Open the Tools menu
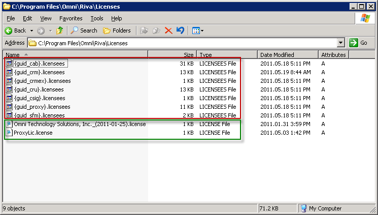Screen dimensions: 378x215 tap(97, 18)
